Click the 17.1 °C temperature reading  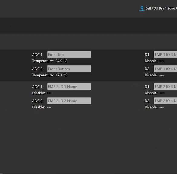point(61,75)
